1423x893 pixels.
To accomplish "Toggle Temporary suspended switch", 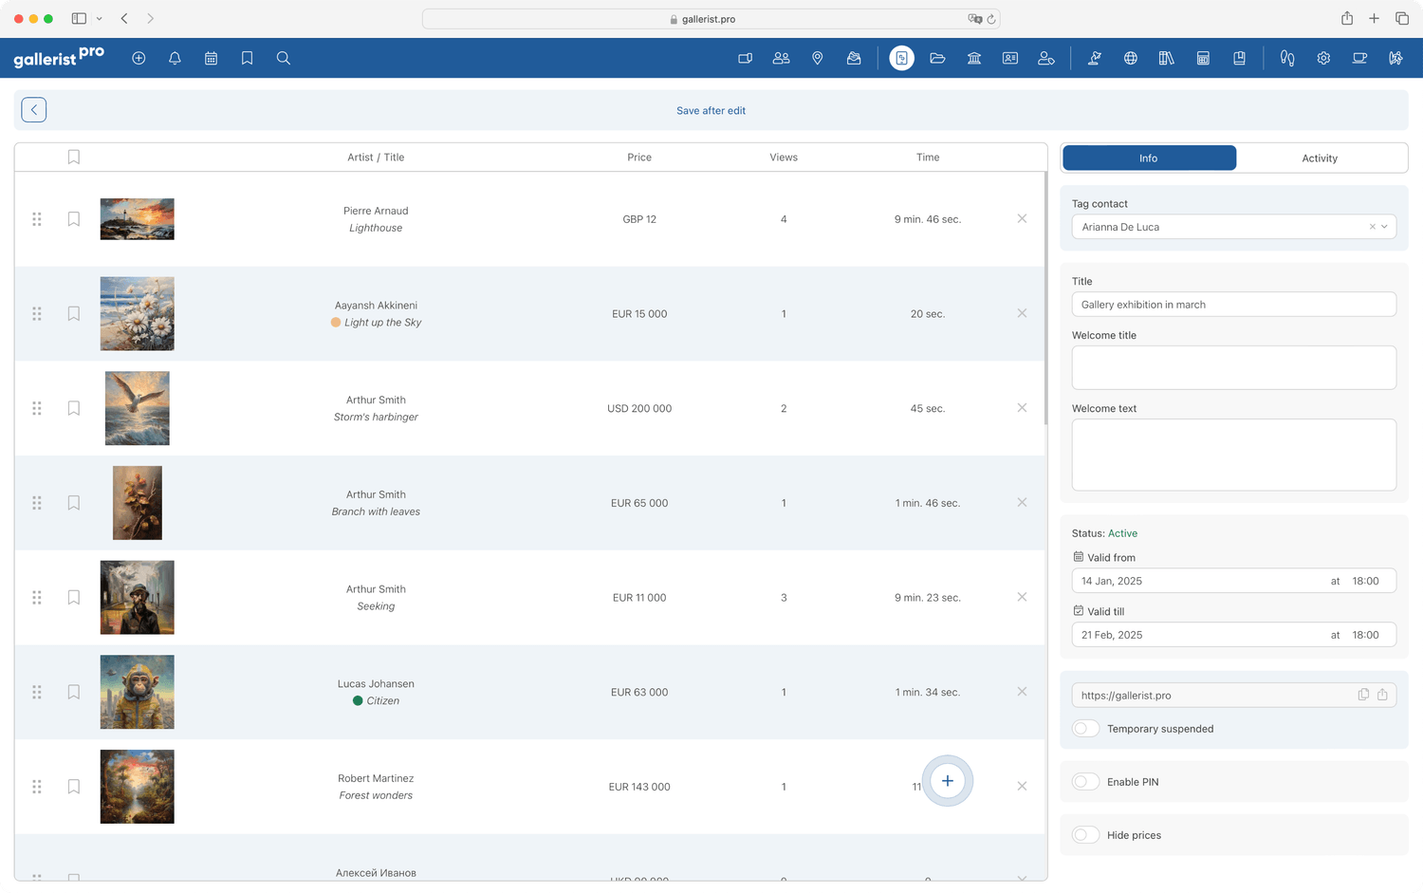I will (x=1086, y=729).
